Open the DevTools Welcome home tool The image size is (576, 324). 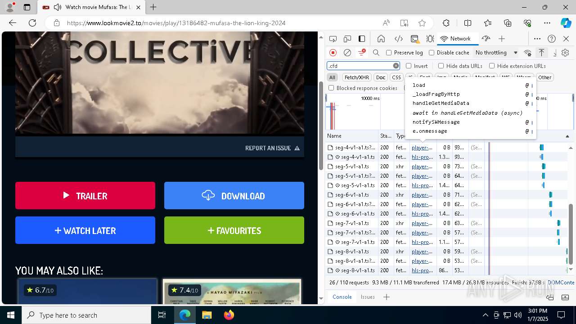click(381, 39)
